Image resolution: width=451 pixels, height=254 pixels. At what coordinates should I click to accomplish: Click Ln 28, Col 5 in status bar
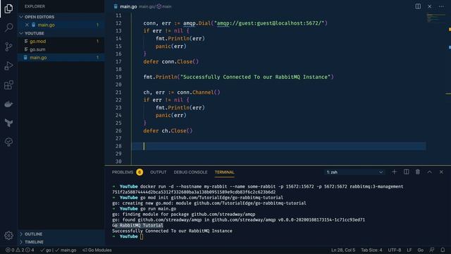pyautogui.click(x=343, y=250)
